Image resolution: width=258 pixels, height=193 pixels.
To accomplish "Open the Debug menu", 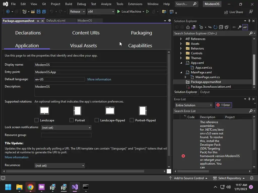I will point(81,4).
